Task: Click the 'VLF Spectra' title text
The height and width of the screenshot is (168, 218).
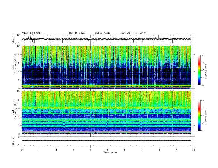Action: tap(31, 33)
